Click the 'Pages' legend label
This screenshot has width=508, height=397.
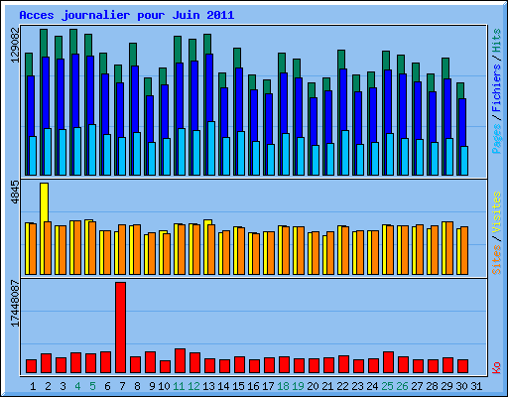coord(497,138)
